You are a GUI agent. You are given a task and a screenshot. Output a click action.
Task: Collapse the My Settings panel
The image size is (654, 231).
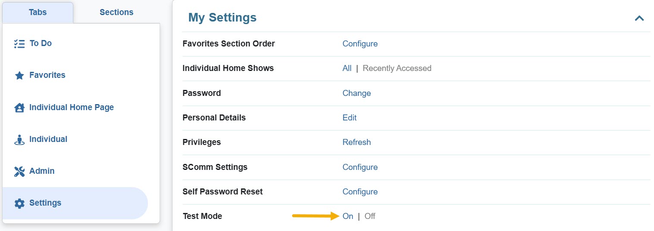tap(639, 18)
